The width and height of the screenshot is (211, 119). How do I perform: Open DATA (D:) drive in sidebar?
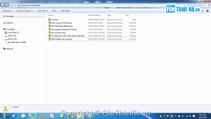coord(12,36)
